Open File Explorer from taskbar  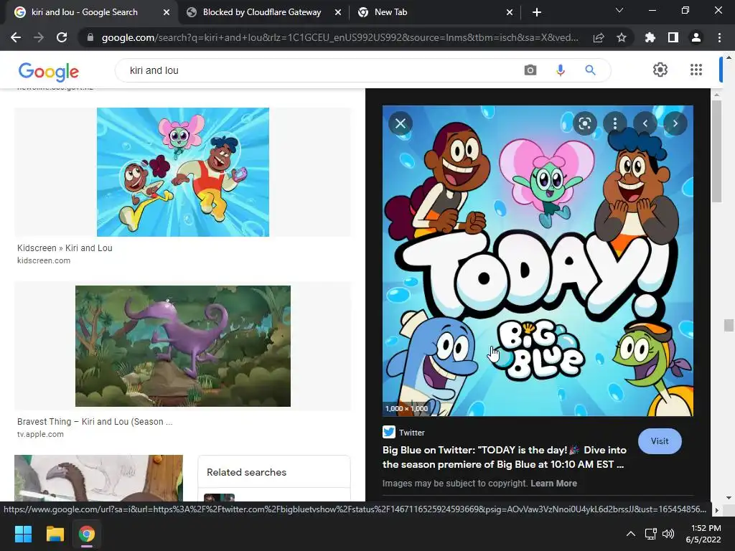pyautogui.click(x=55, y=534)
